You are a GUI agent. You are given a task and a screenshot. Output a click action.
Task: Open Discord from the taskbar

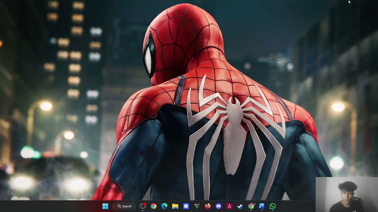click(219, 206)
